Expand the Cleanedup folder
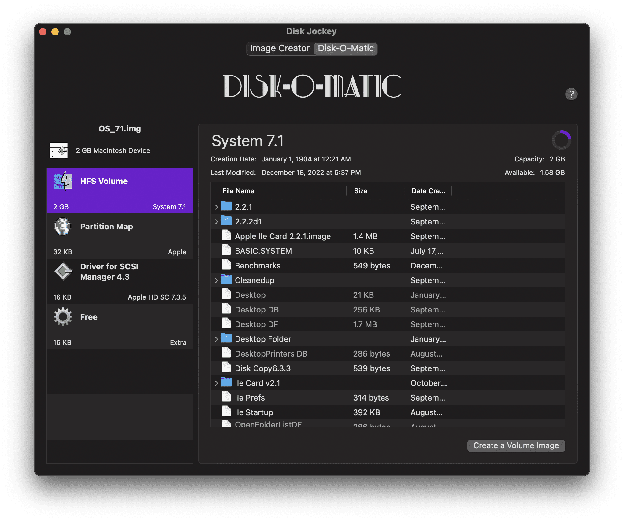This screenshot has height=521, width=624. [216, 280]
